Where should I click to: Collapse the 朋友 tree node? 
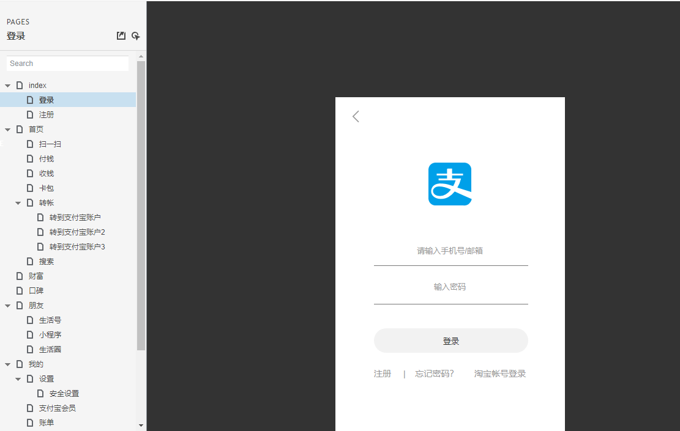click(8, 306)
